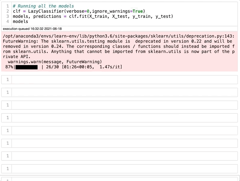Image resolution: width=240 pixels, height=181 pixels.
Task: Click the first empty cell below the output
Action: point(124,80)
